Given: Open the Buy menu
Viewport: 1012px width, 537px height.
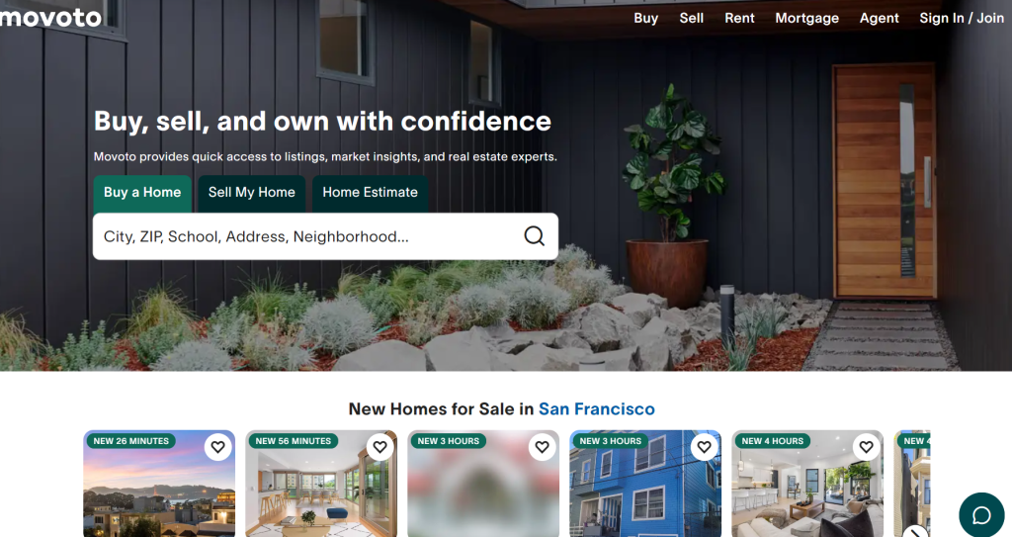Looking at the screenshot, I should pos(645,18).
